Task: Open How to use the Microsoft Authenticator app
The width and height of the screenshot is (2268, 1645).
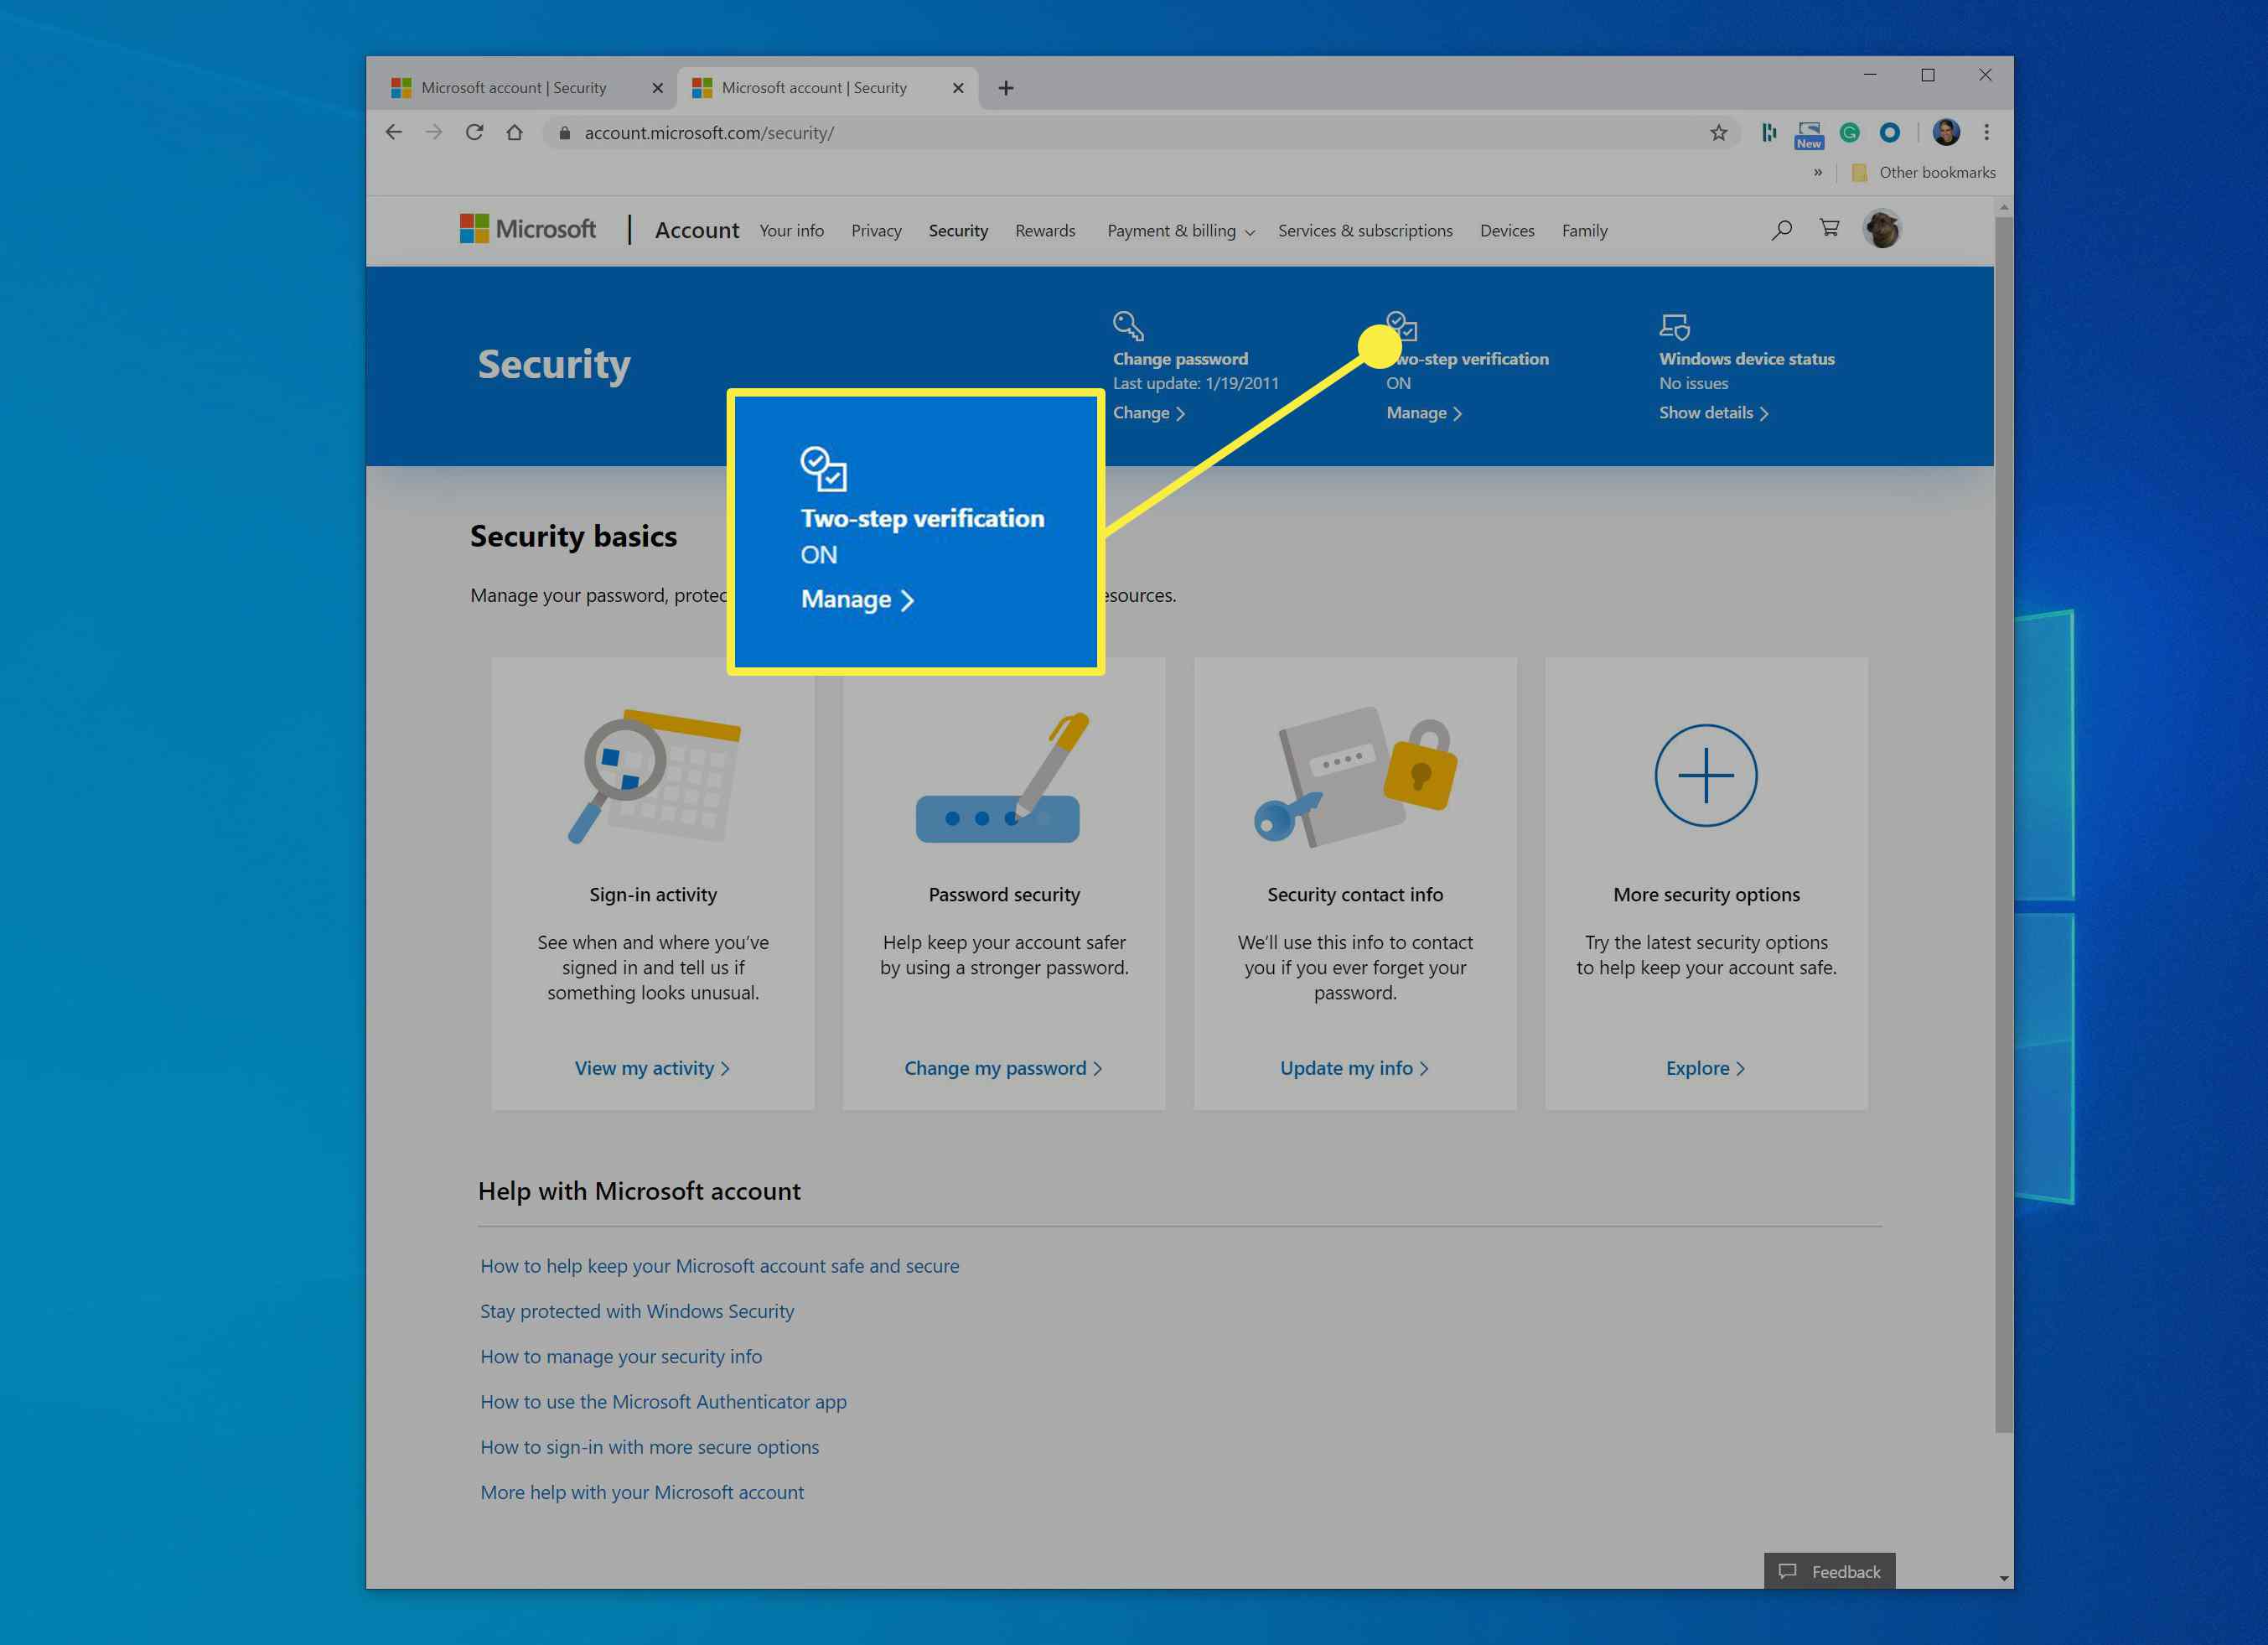Action: [x=663, y=1401]
